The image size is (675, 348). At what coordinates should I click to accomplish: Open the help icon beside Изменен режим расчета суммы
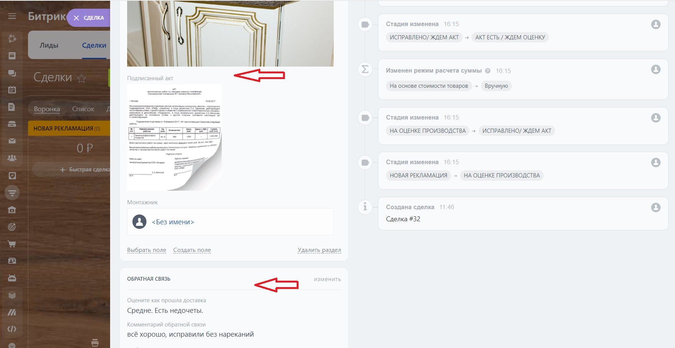[488, 71]
